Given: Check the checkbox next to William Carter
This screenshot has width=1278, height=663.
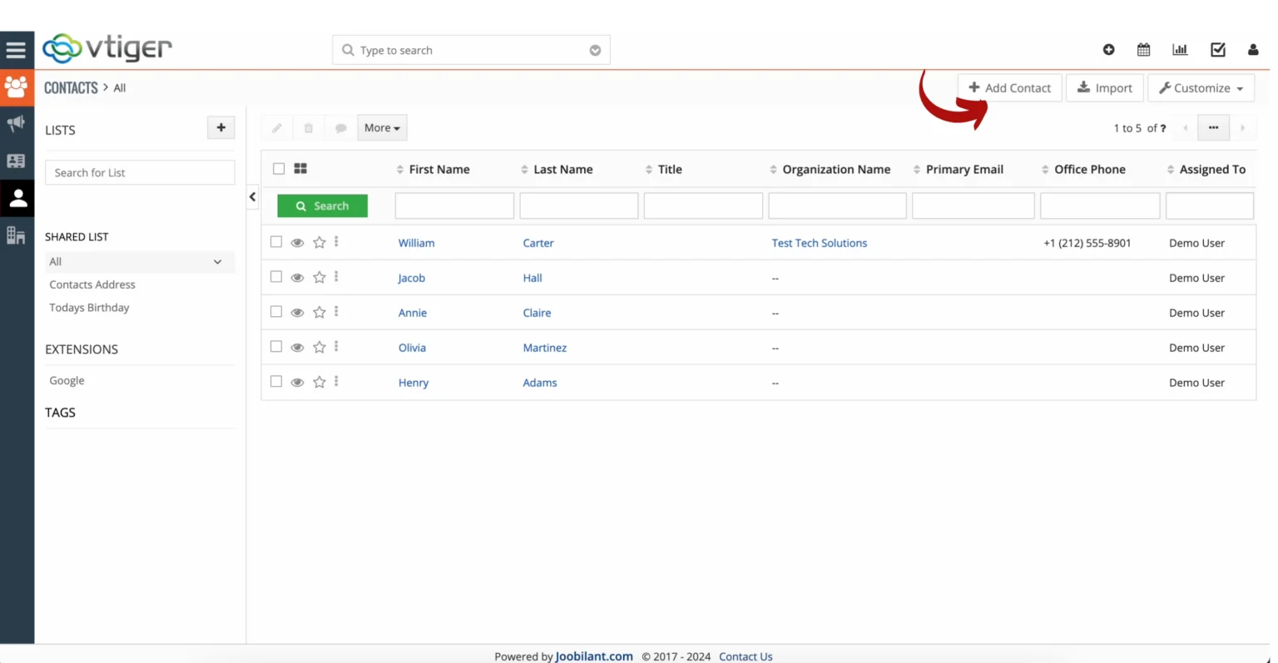Looking at the screenshot, I should [276, 242].
